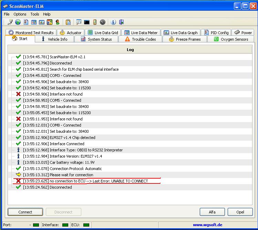The image size is (258, 230).
Task: Click the clipboard icon in toolbar
Action: click(x=68, y=22)
